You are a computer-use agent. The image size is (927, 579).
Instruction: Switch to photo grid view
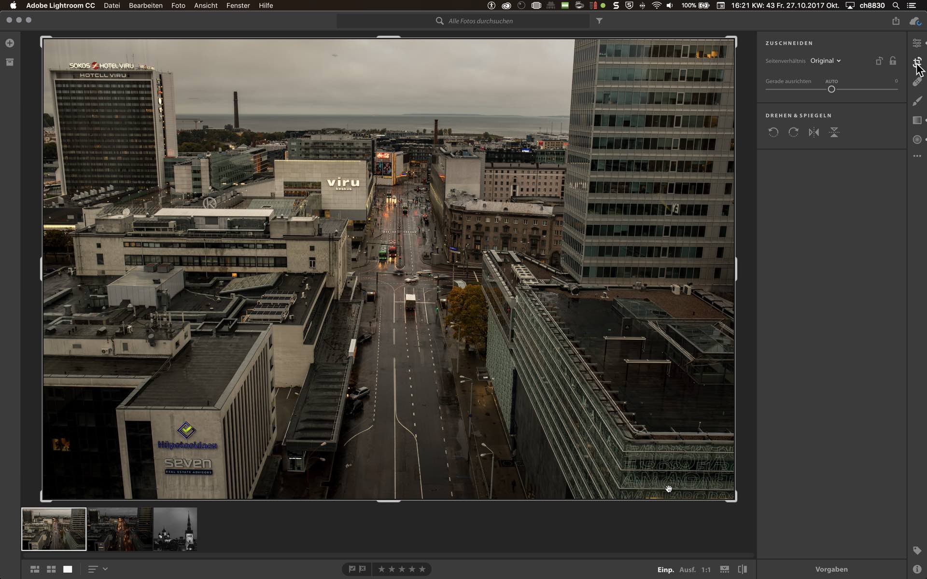(x=35, y=569)
